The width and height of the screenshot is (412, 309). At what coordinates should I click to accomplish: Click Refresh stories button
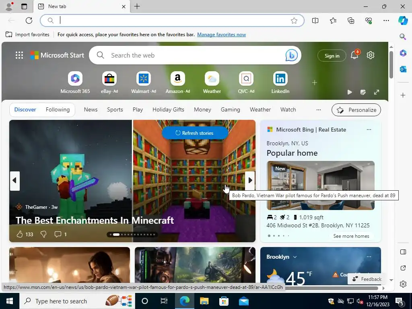click(195, 133)
